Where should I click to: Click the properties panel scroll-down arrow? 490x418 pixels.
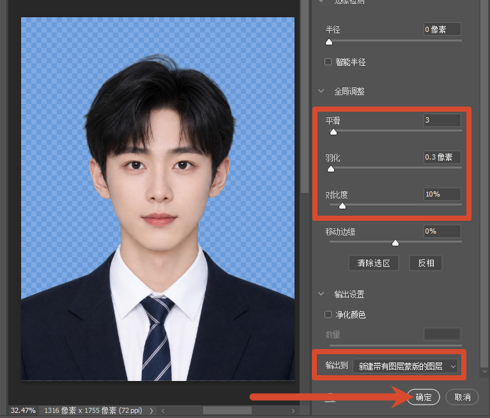click(x=485, y=371)
